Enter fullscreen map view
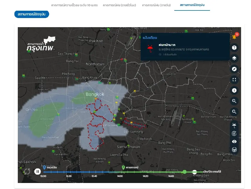 point(234,80)
